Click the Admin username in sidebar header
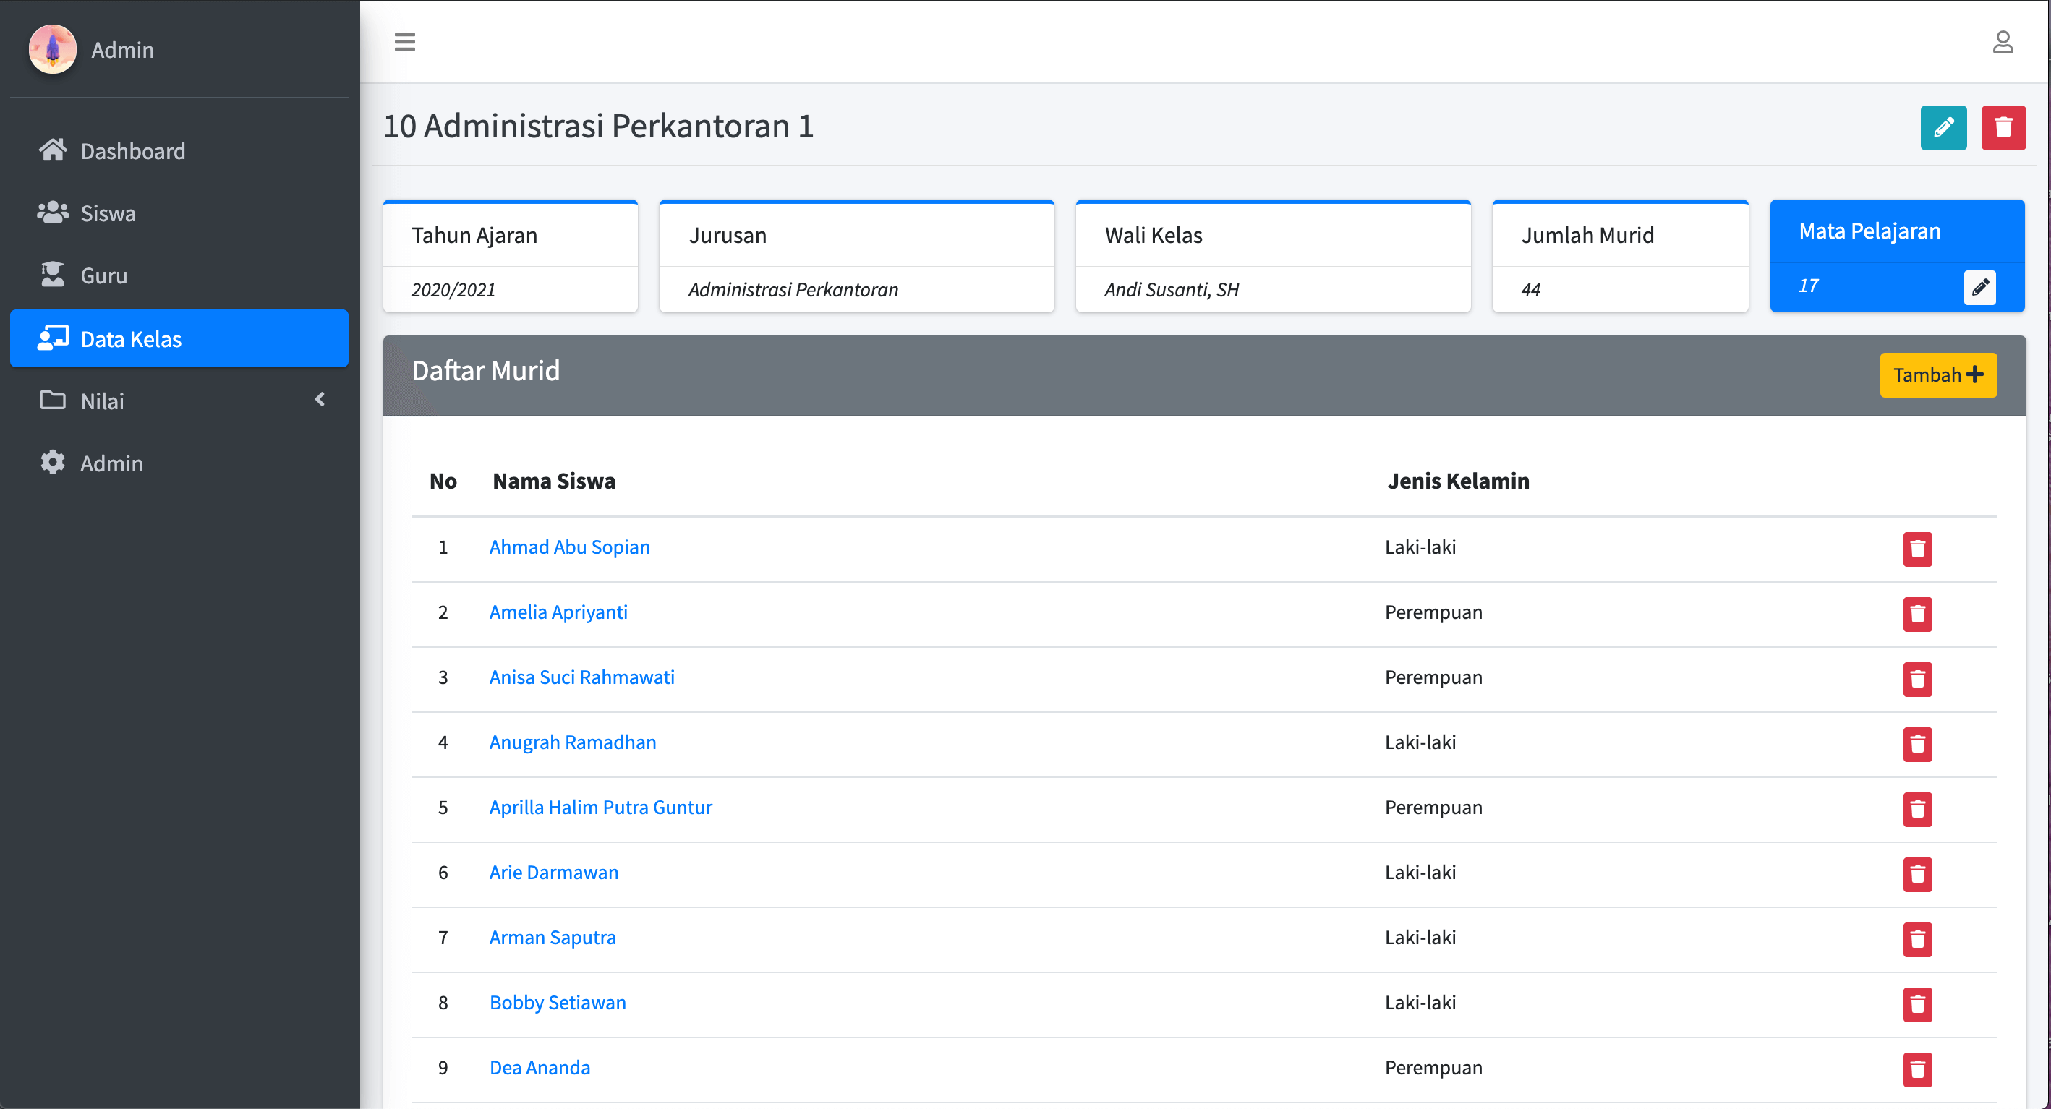2051x1109 pixels. [123, 49]
